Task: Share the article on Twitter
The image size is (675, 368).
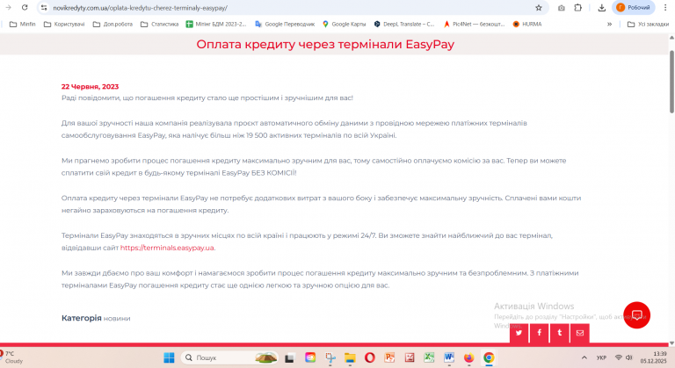Action: 519,333
